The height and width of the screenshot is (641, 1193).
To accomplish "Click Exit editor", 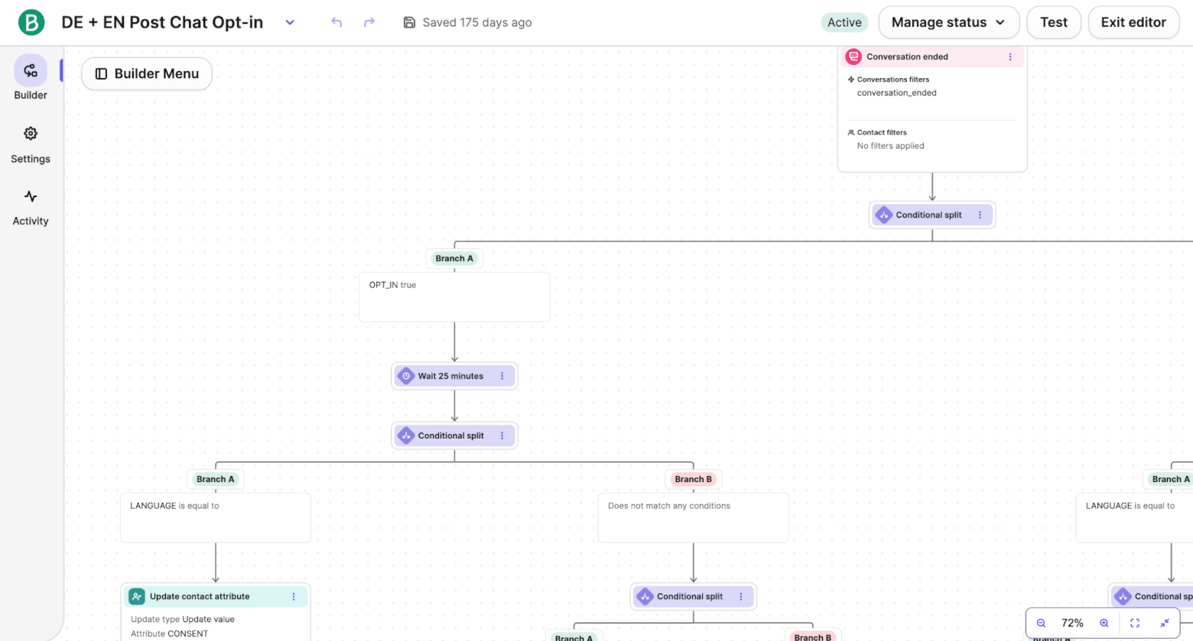I will [x=1133, y=22].
